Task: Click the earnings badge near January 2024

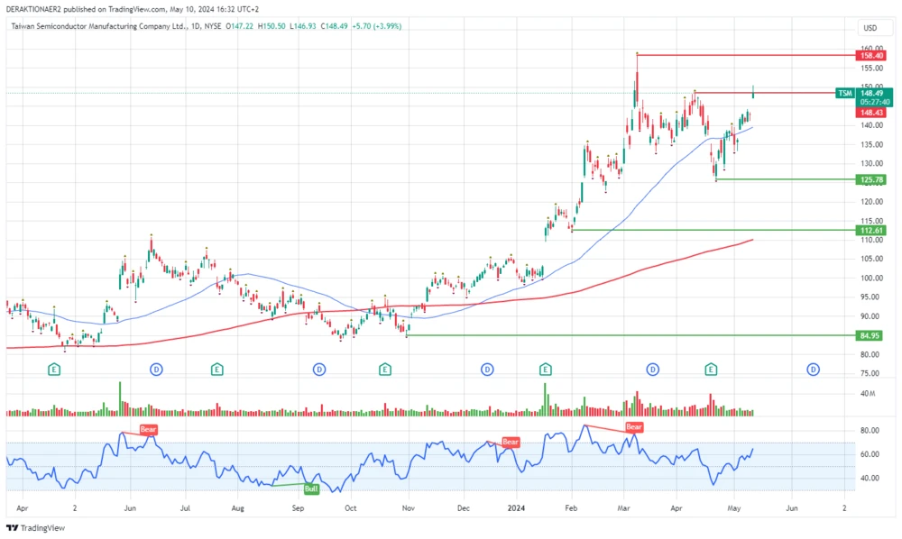Action: (545, 370)
